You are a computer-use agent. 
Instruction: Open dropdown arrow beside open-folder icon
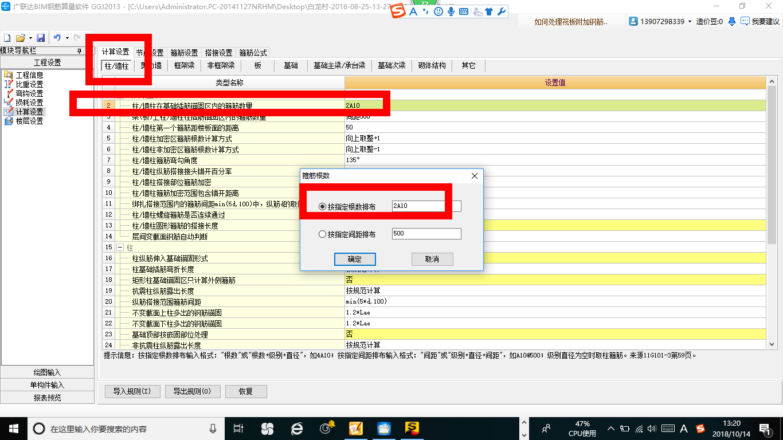click(29, 38)
